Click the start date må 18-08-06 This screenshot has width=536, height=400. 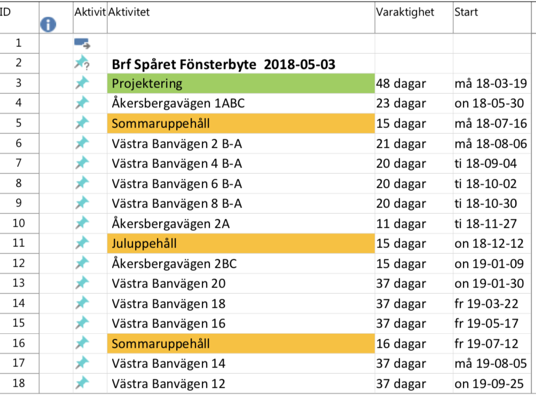click(x=491, y=143)
